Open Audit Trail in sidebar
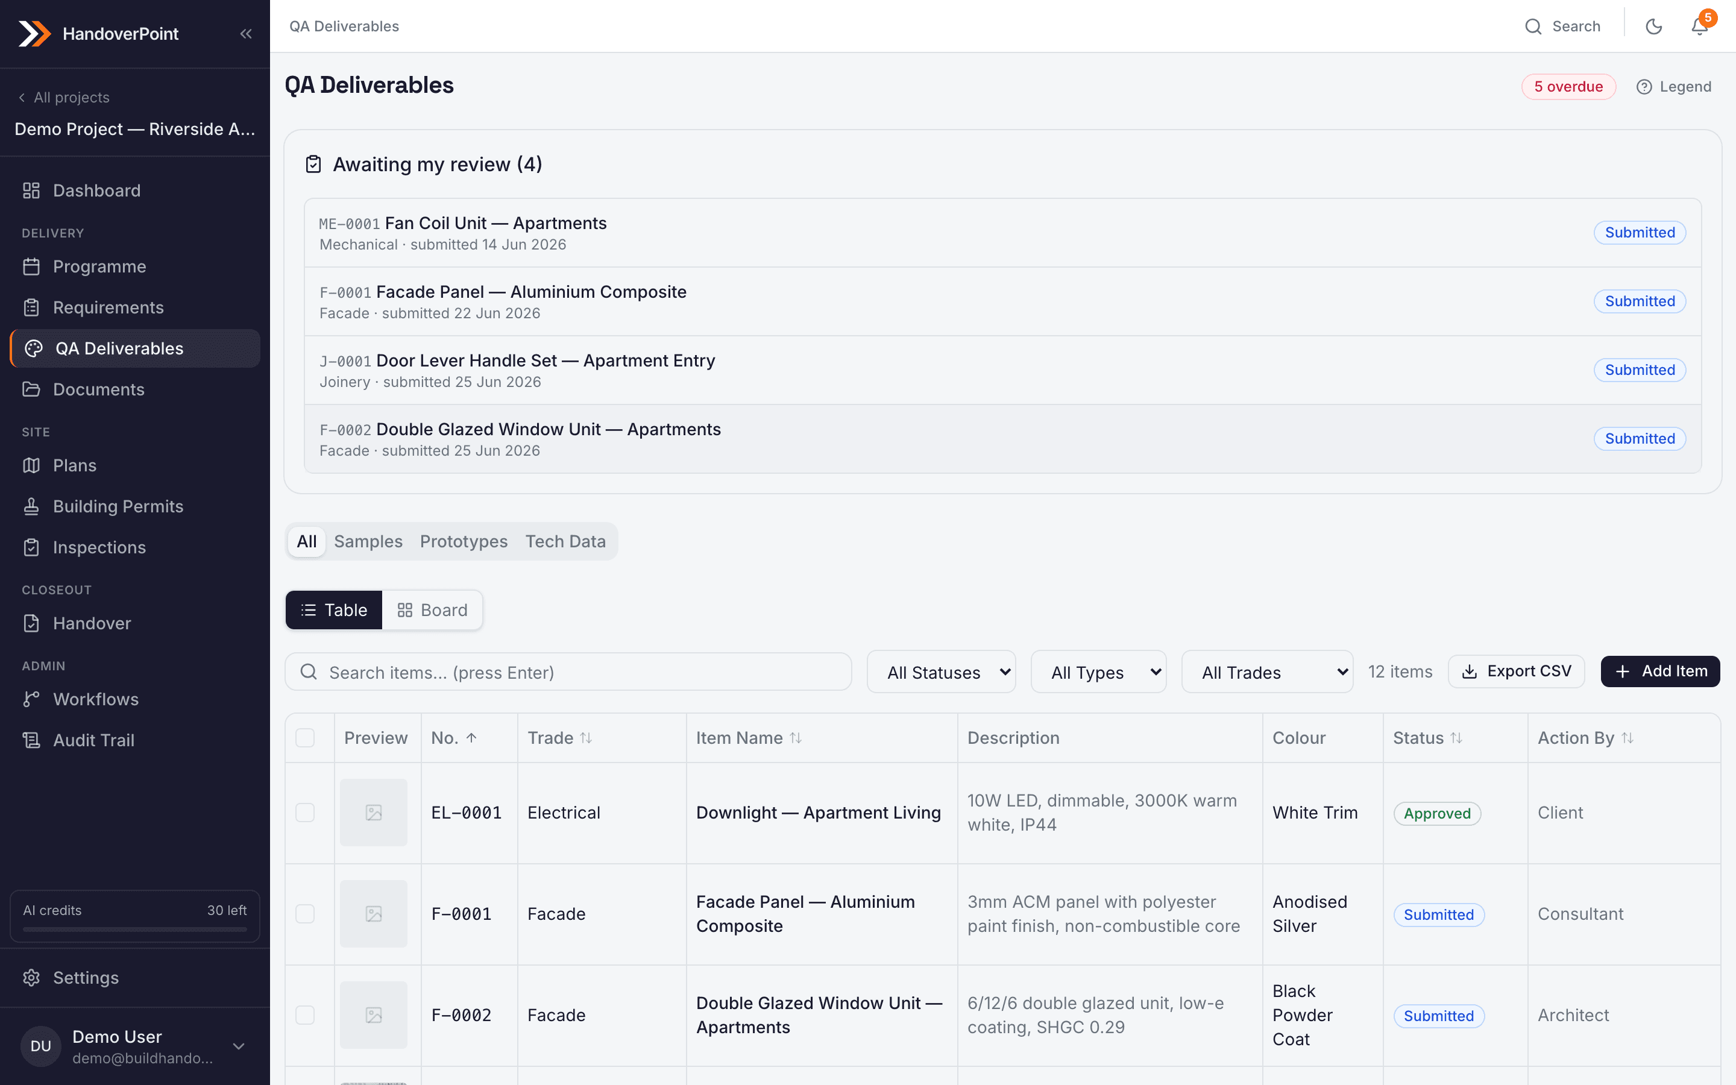Viewport: 1736px width, 1085px height. coord(135,740)
